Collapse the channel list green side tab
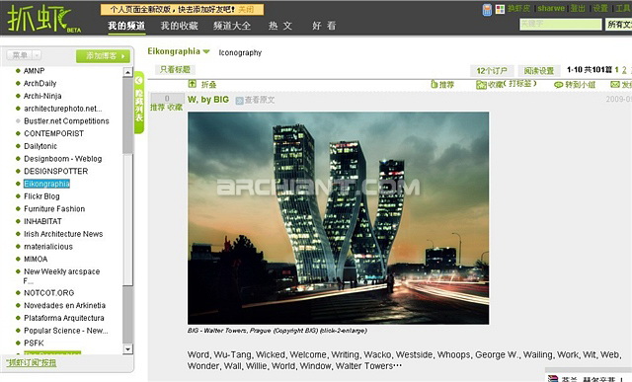 coord(139,103)
